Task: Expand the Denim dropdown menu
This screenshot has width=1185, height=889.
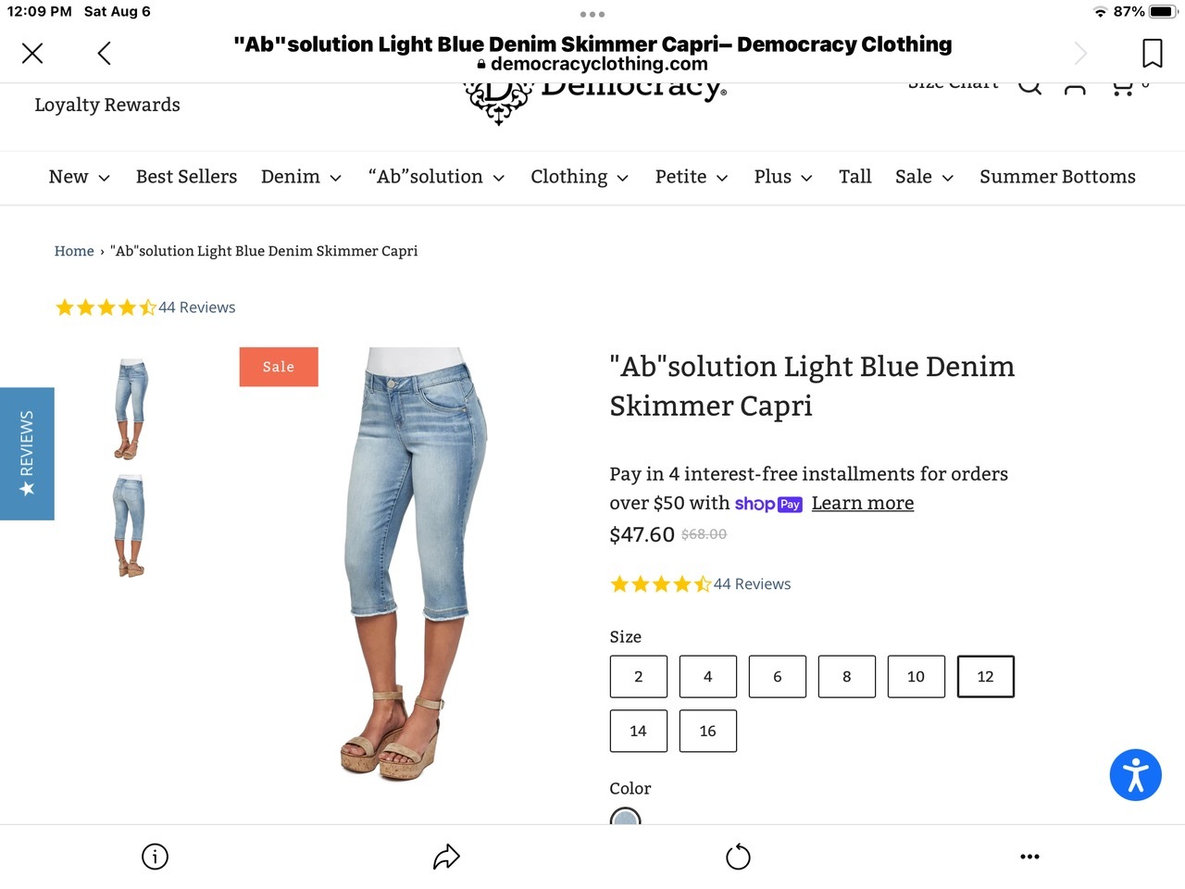Action: pyautogui.click(x=301, y=177)
